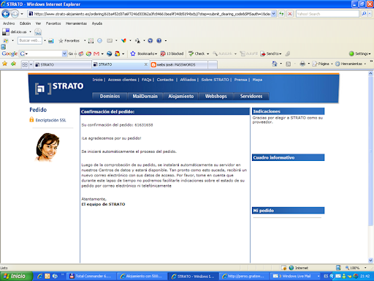
Task: Click the blue help question mark icon
Action: pos(159,41)
